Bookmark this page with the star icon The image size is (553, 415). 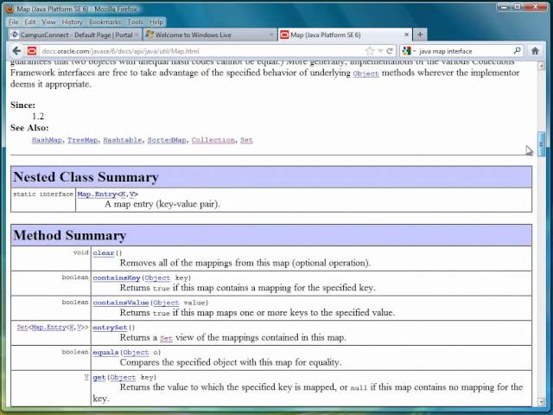370,51
